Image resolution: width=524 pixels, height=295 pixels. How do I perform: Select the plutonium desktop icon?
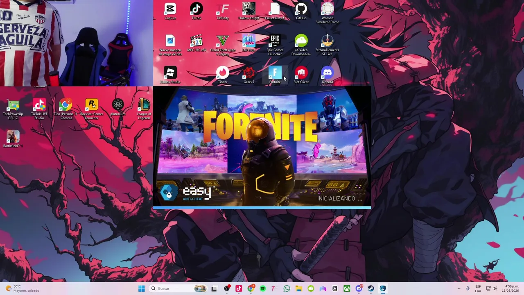click(x=117, y=107)
